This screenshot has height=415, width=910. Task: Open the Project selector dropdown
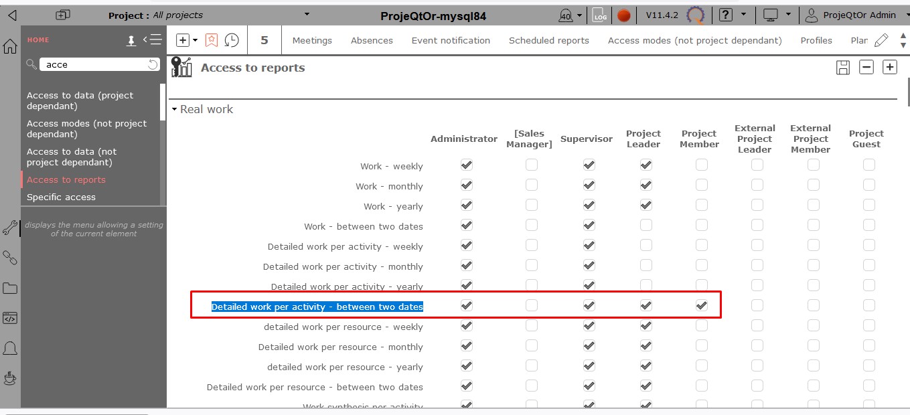(x=307, y=15)
